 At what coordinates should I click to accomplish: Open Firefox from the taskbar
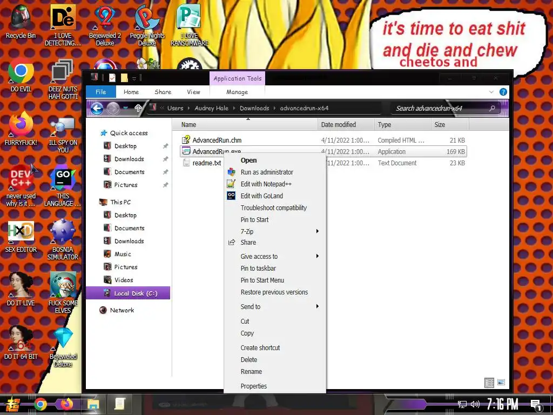tap(66, 404)
